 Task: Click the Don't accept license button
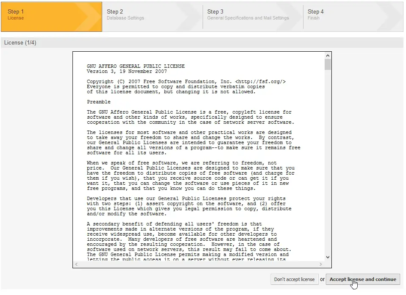[295, 279]
